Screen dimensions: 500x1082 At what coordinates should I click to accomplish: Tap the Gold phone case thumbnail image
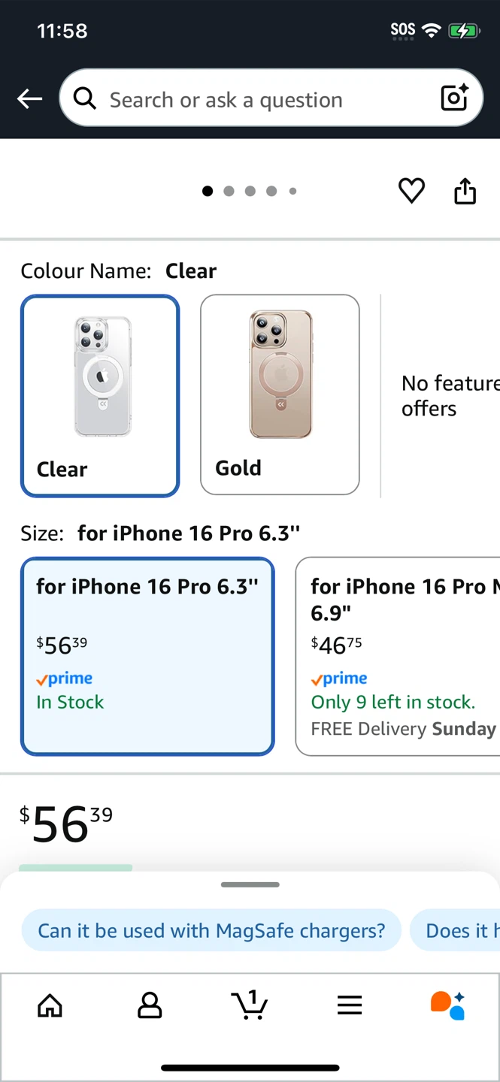pyautogui.click(x=280, y=373)
